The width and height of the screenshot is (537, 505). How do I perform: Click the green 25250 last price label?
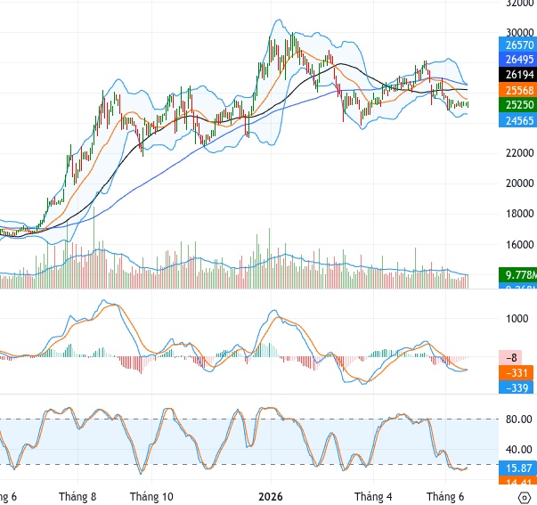[x=517, y=105]
